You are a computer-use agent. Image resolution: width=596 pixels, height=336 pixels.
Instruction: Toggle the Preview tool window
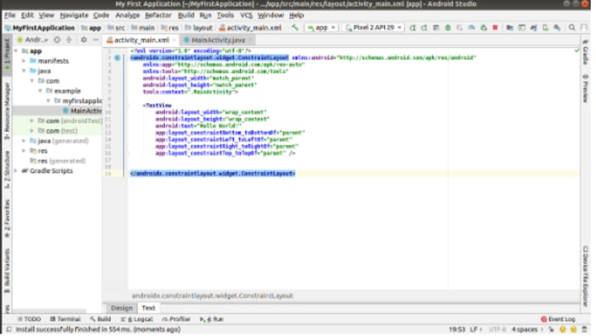[x=586, y=89]
